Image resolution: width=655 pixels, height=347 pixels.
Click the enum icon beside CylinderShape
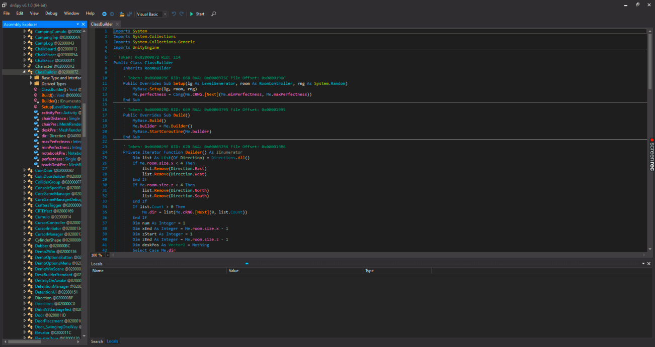[30, 240]
